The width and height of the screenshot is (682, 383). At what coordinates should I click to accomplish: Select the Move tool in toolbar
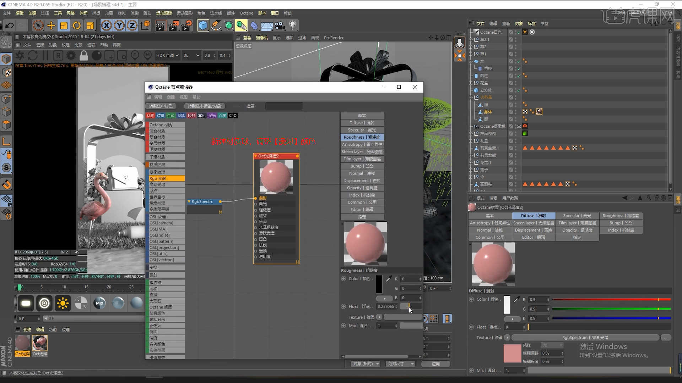(x=51, y=26)
